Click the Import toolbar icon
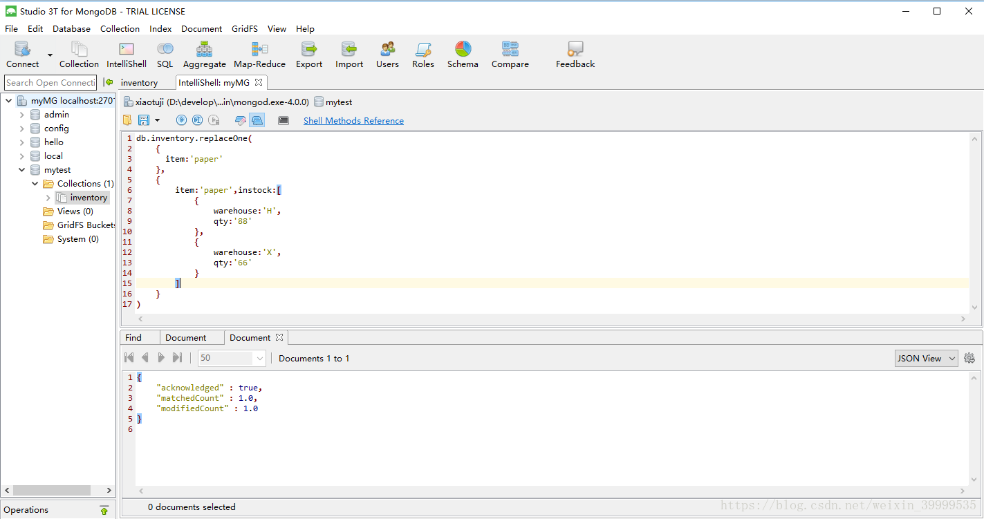Screen dimensions: 984x519 [349, 55]
